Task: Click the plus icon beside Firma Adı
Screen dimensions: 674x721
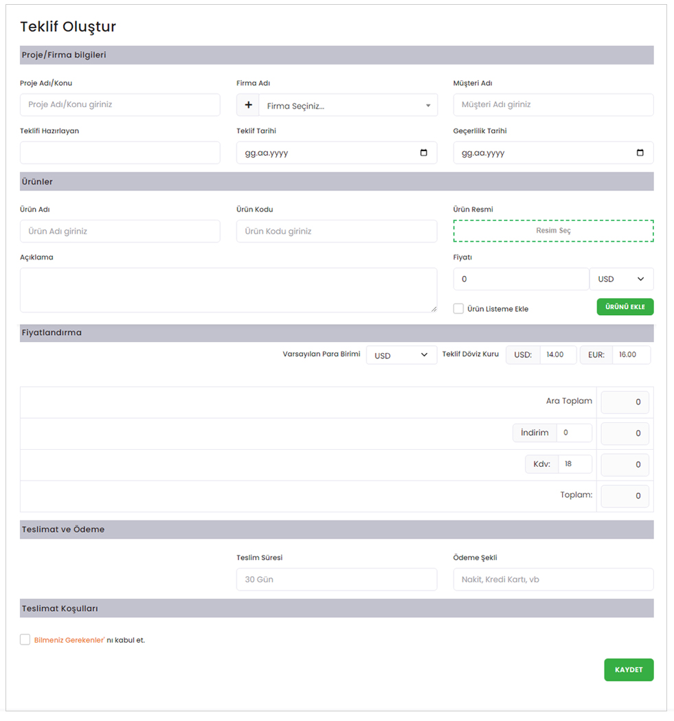Action: point(247,106)
